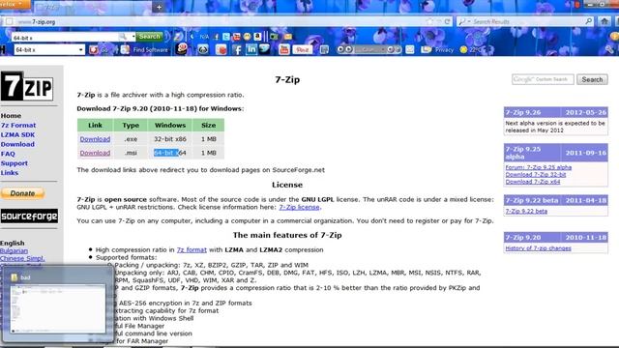The width and height of the screenshot is (619, 348).
Task: Open the upper toolbar search field dropdown arrow
Action: point(133,37)
